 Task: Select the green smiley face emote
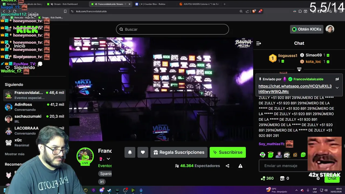pyautogui.click(x=303, y=155)
